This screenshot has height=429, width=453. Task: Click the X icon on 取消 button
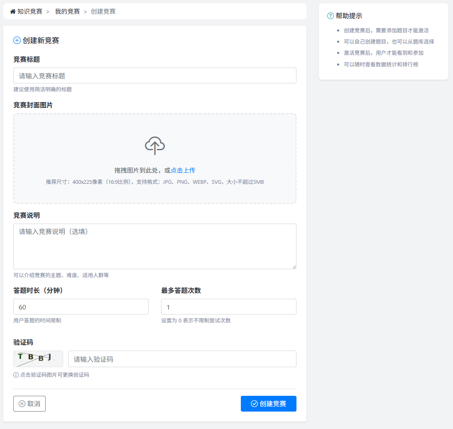(22, 404)
